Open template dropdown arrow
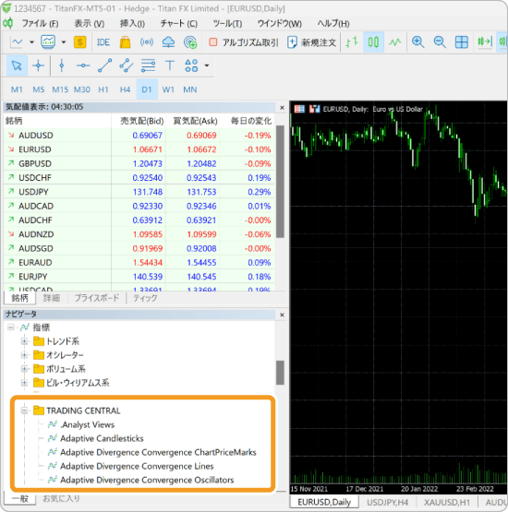The height and width of the screenshot is (512, 508). coord(64,42)
